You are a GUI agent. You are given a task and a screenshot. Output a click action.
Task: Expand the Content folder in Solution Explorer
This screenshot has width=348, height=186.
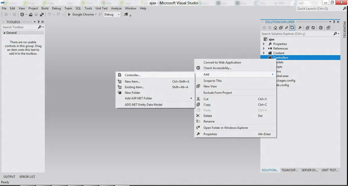pyautogui.click(x=264, y=53)
